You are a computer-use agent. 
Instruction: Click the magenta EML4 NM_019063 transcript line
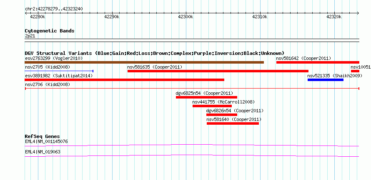point(192,156)
